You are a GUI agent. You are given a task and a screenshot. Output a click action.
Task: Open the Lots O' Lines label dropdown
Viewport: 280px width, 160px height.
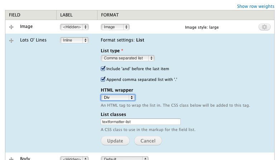74,40
